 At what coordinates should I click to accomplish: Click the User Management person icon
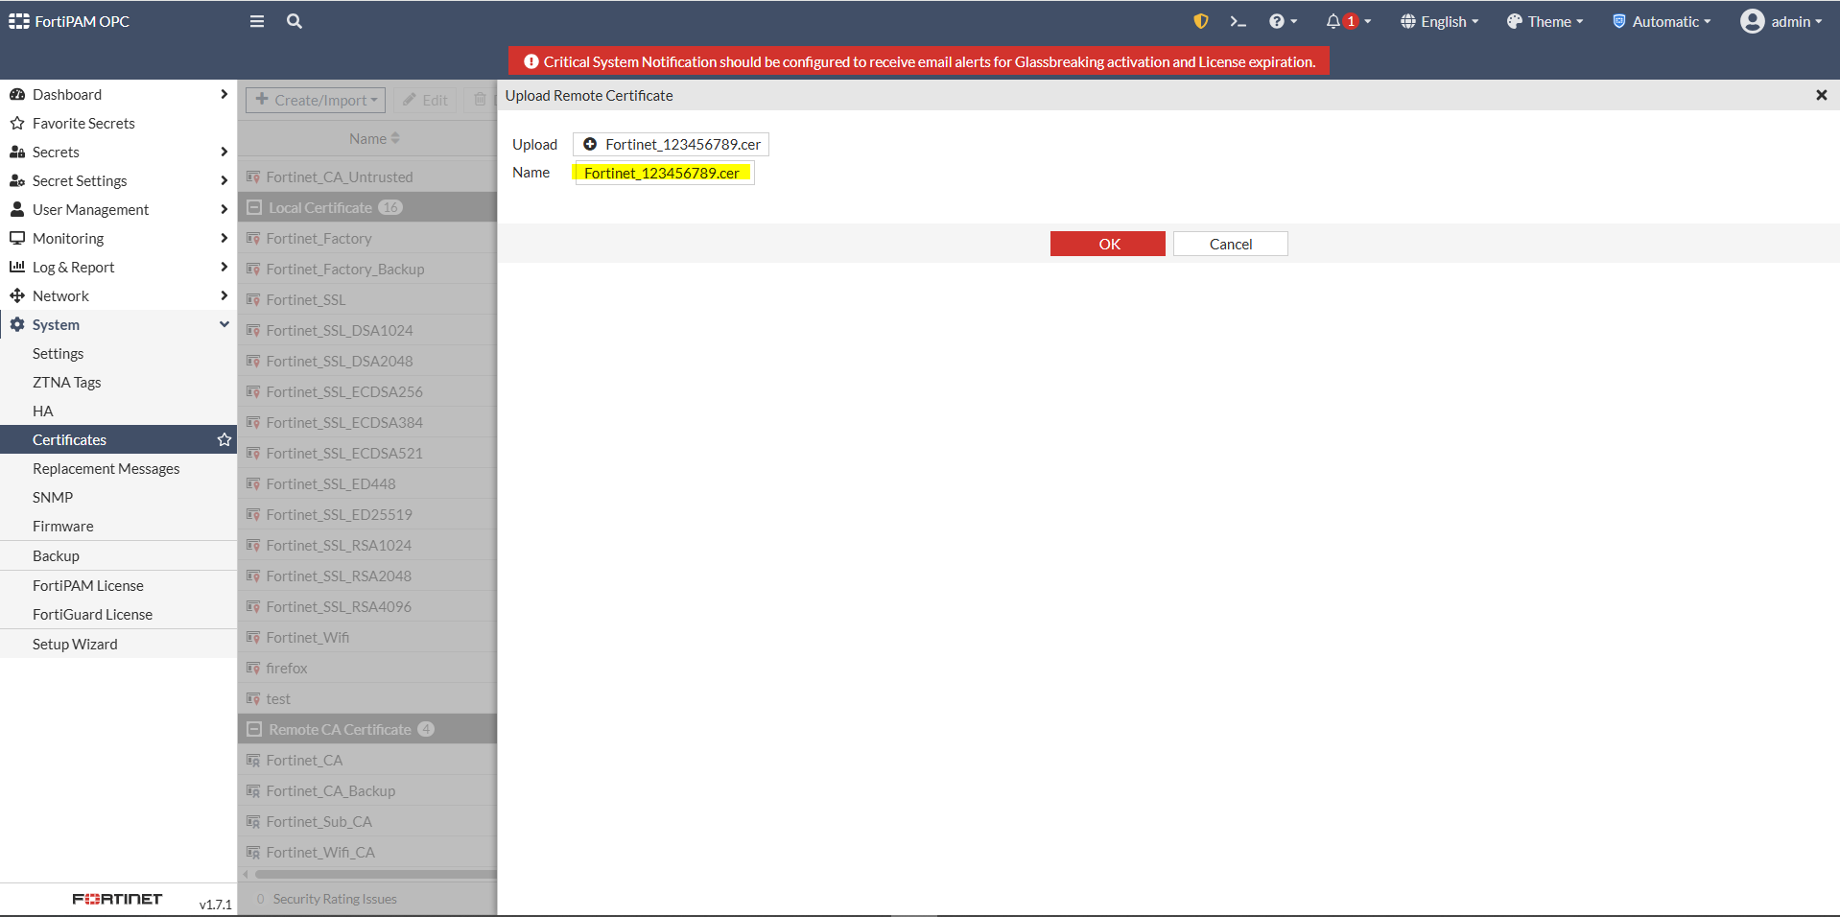coord(17,209)
